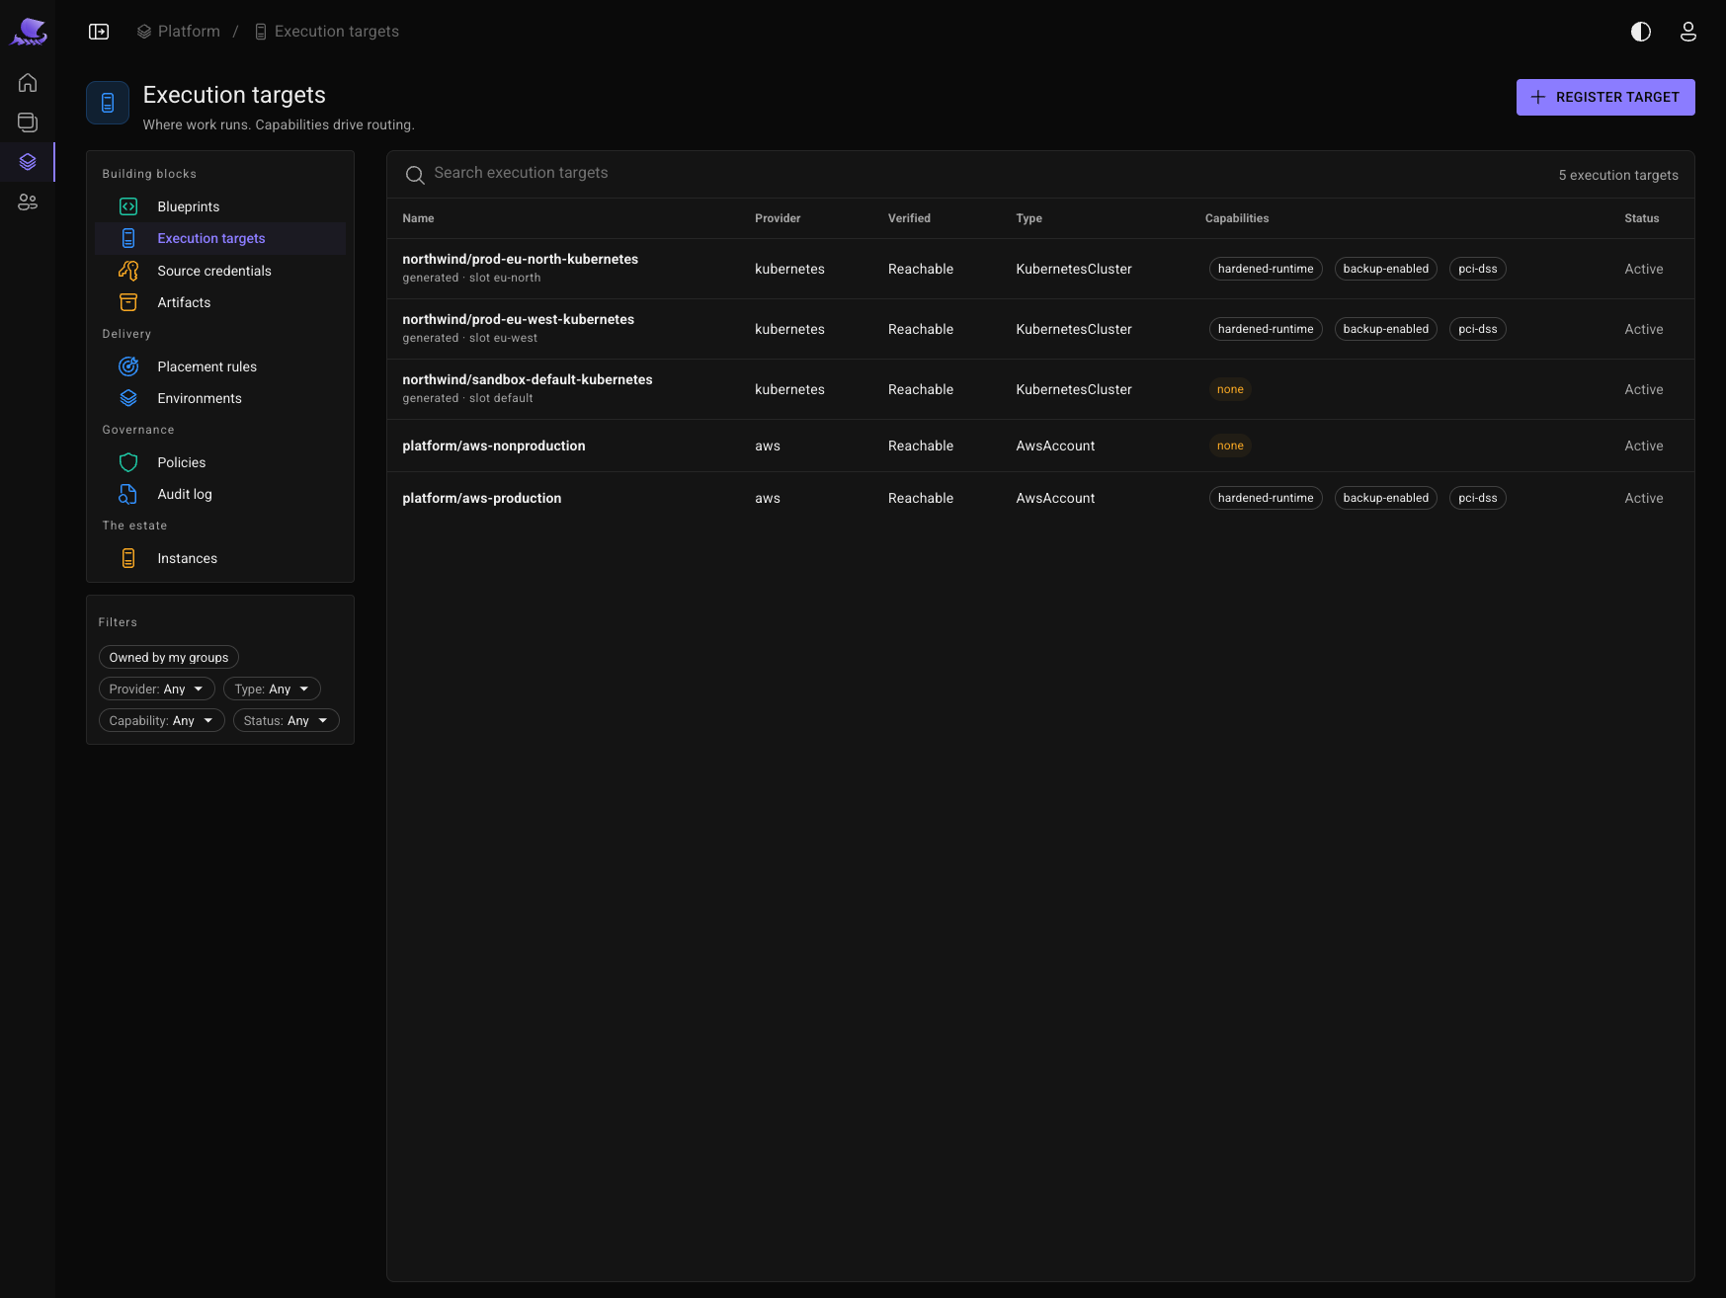The image size is (1726, 1298).
Task: Click hardened-runtime tag on prod-eu-north row
Action: point(1266,269)
